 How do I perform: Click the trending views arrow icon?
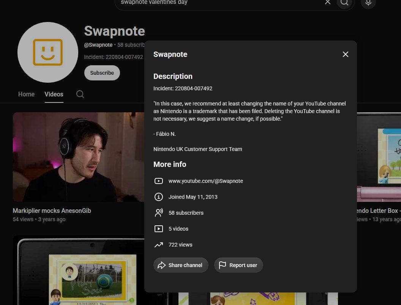click(x=159, y=245)
